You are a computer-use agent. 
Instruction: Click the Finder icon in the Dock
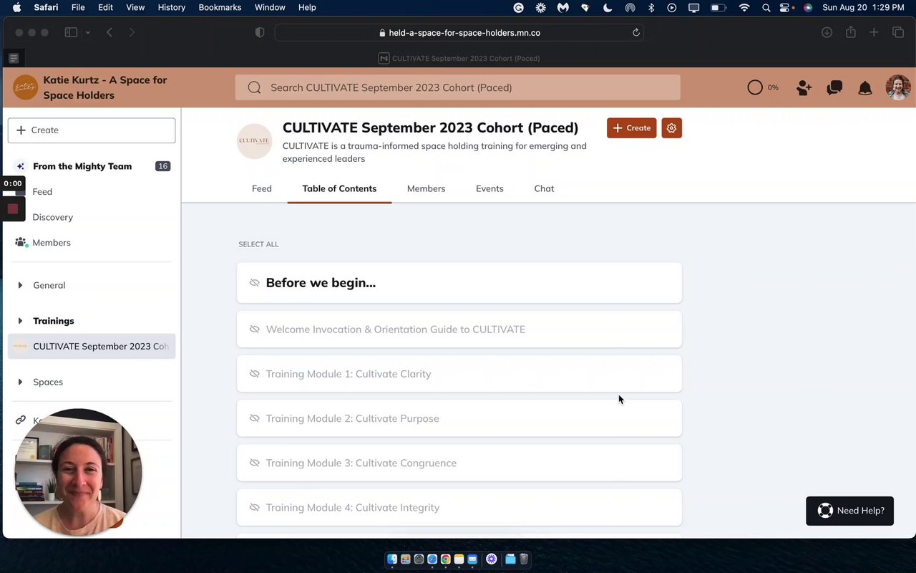point(392,559)
